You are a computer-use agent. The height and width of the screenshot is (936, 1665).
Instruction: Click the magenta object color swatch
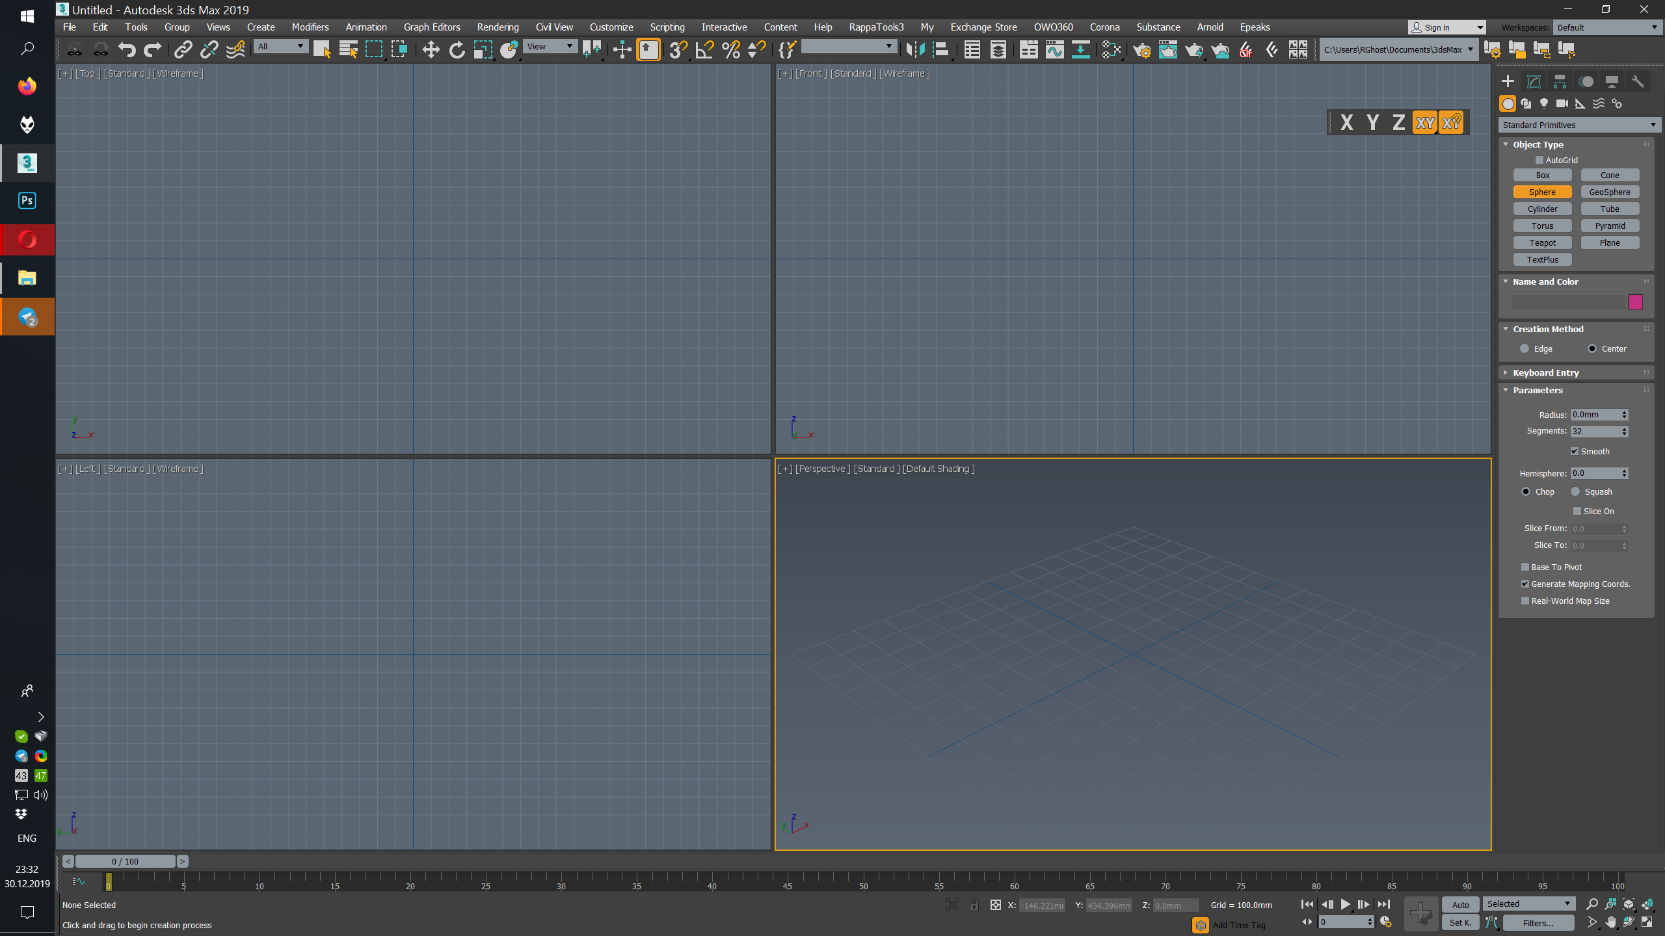pyautogui.click(x=1636, y=302)
